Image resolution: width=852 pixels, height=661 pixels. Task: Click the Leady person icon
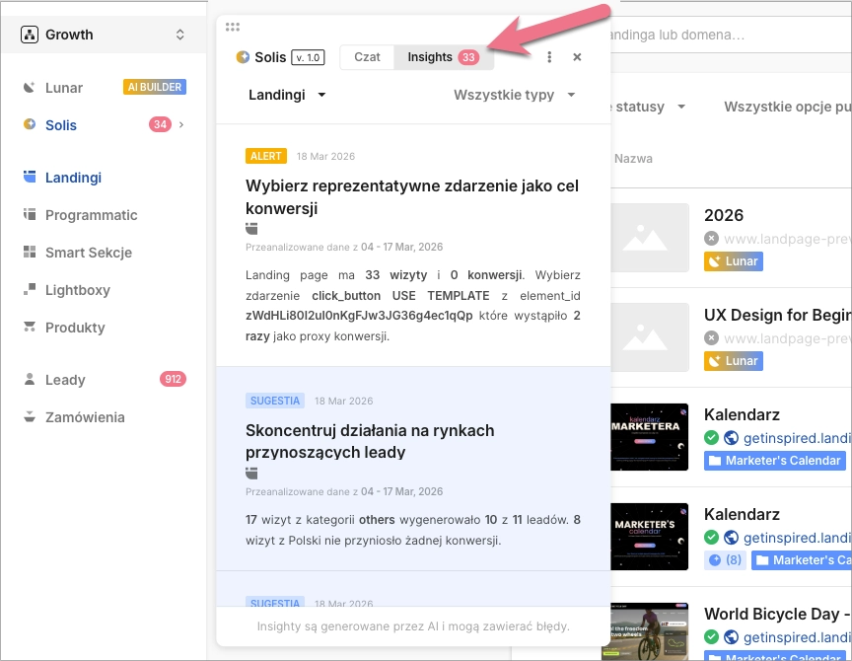30,379
